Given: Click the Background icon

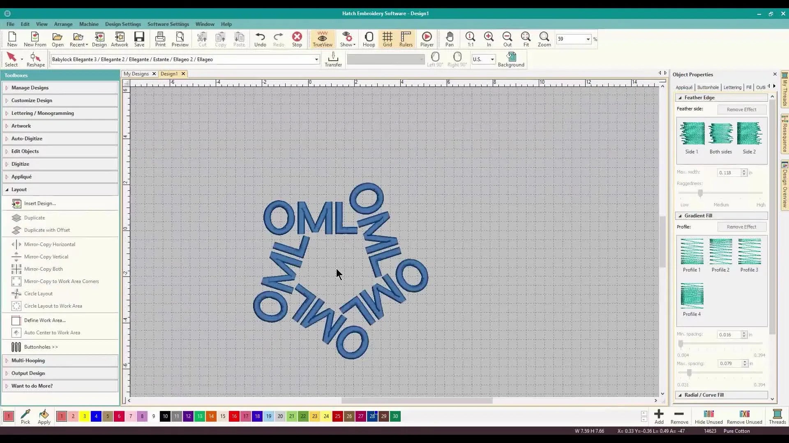Looking at the screenshot, I should tap(511, 59).
